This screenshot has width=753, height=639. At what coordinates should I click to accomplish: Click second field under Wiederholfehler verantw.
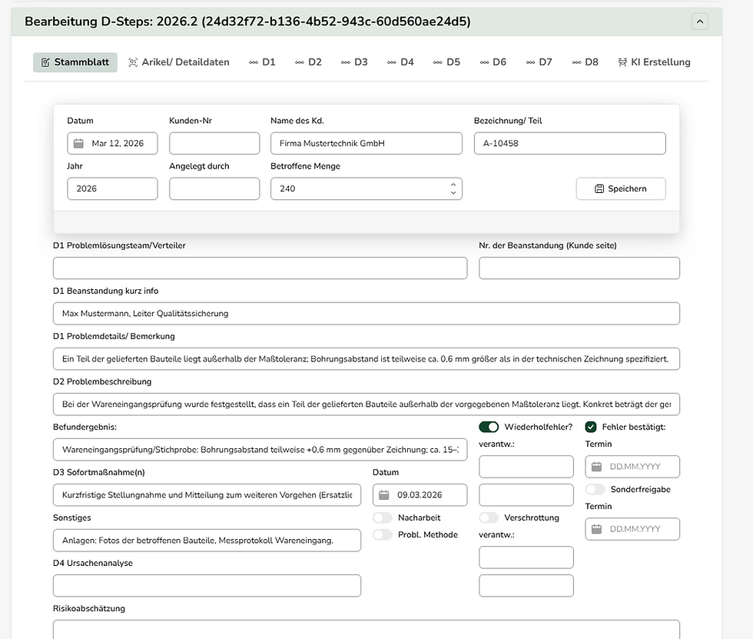tap(526, 495)
